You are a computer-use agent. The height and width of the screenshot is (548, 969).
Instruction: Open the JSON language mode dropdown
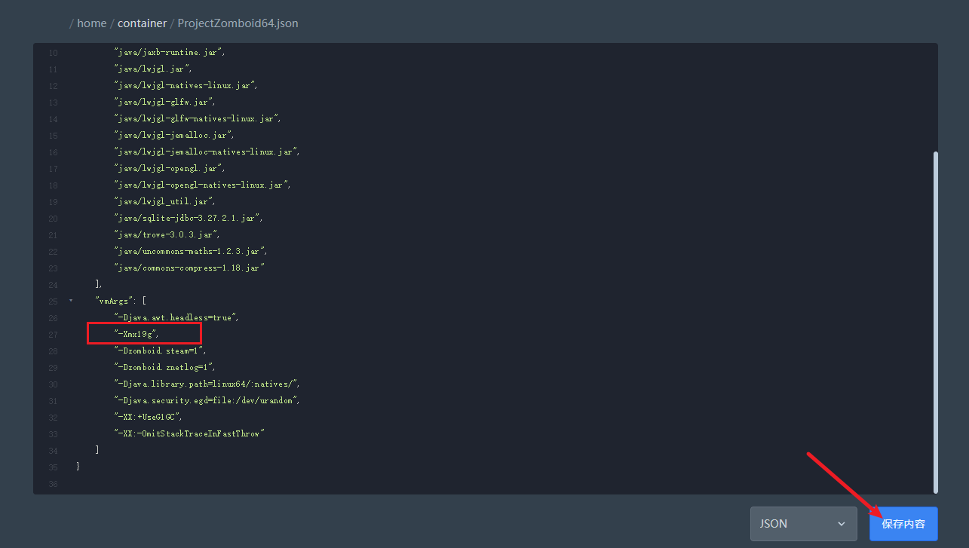(x=803, y=524)
